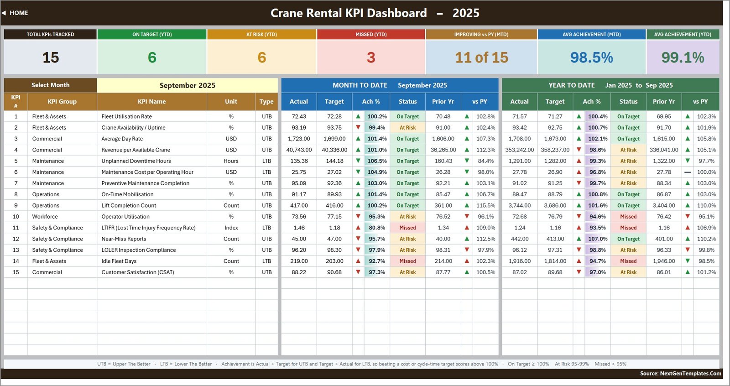Select MTD Target value 1,699.00
The height and width of the screenshot is (386, 730).
[x=334, y=139]
